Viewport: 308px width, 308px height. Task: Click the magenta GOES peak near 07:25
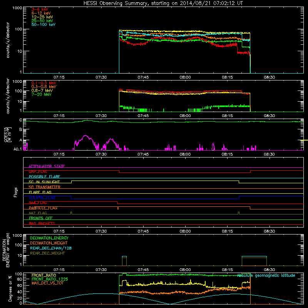pyautogui.click(x=85, y=136)
